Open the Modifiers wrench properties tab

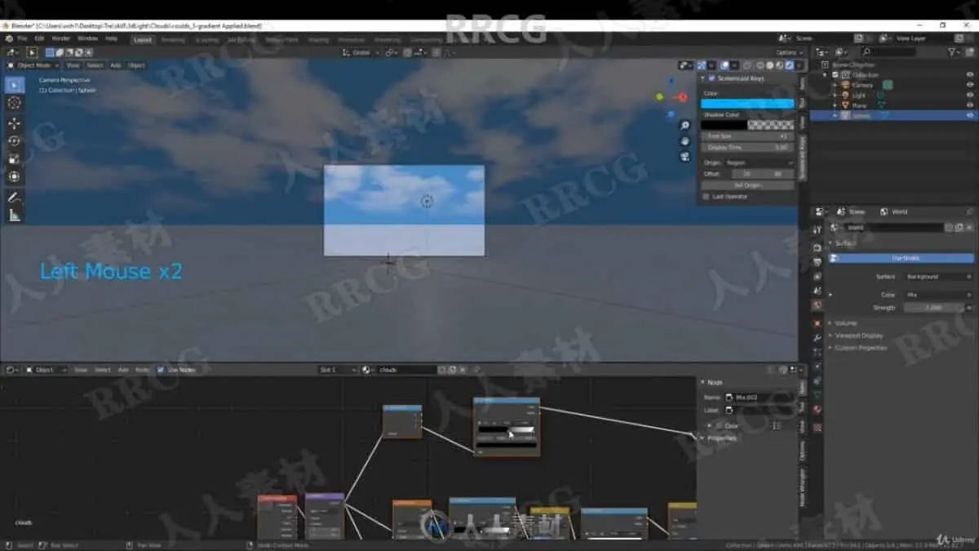click(x=817, y=337)
